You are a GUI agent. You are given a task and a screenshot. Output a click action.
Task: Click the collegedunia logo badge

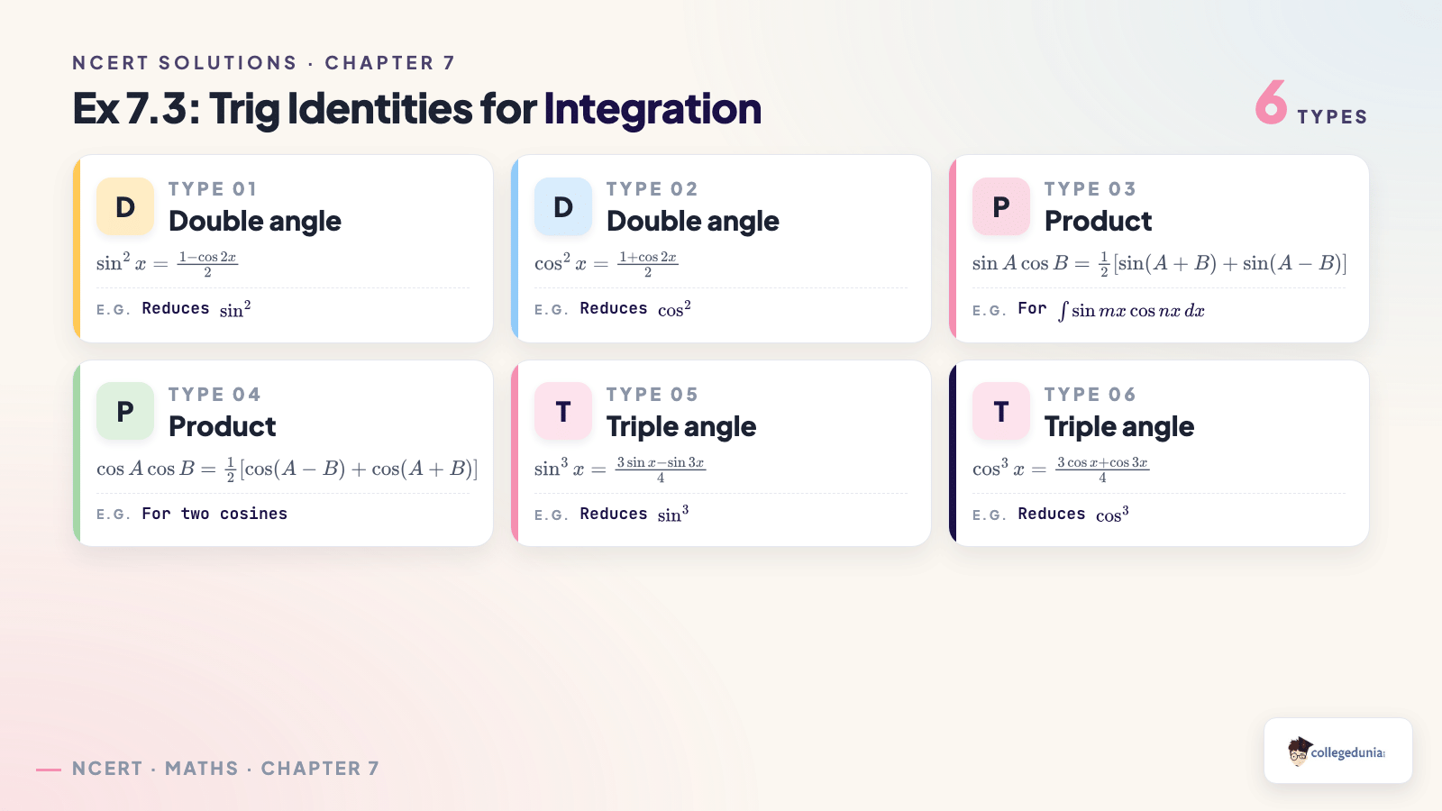tap(1338, 751)
